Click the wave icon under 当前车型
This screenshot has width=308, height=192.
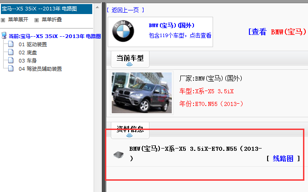(x=129, y=64)
